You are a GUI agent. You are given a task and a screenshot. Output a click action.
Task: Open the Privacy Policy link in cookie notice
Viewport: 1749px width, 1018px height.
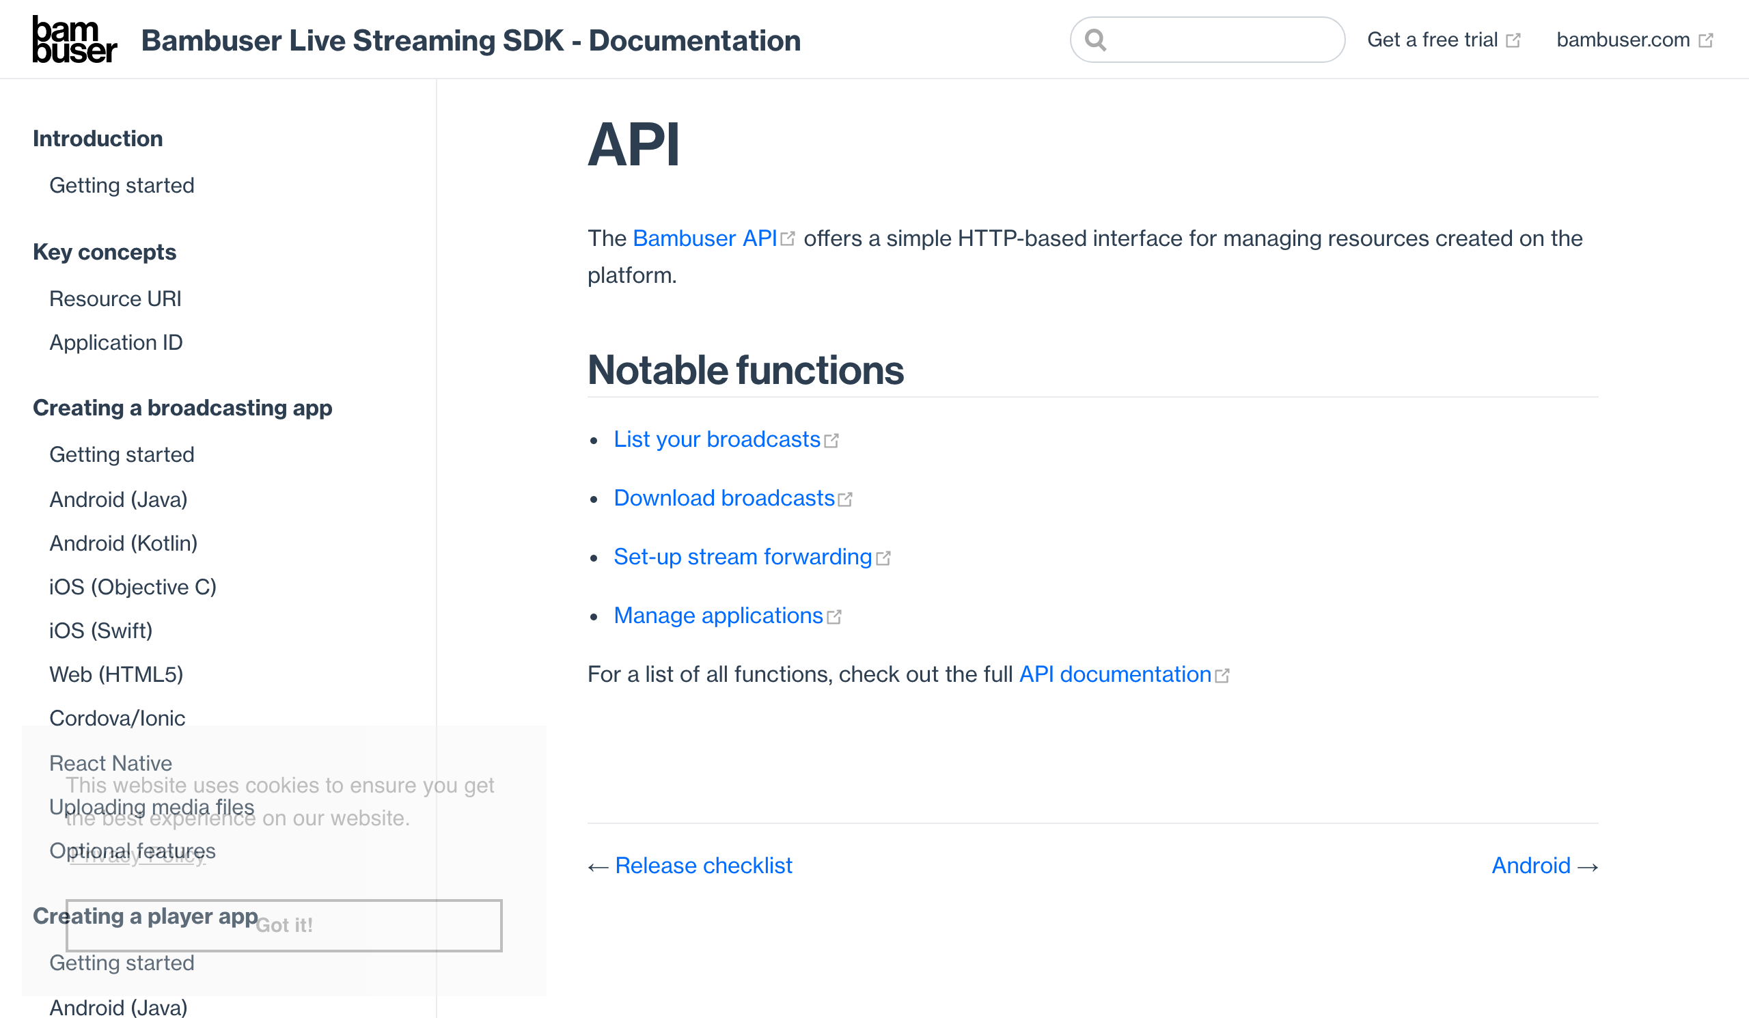point(137,855)
